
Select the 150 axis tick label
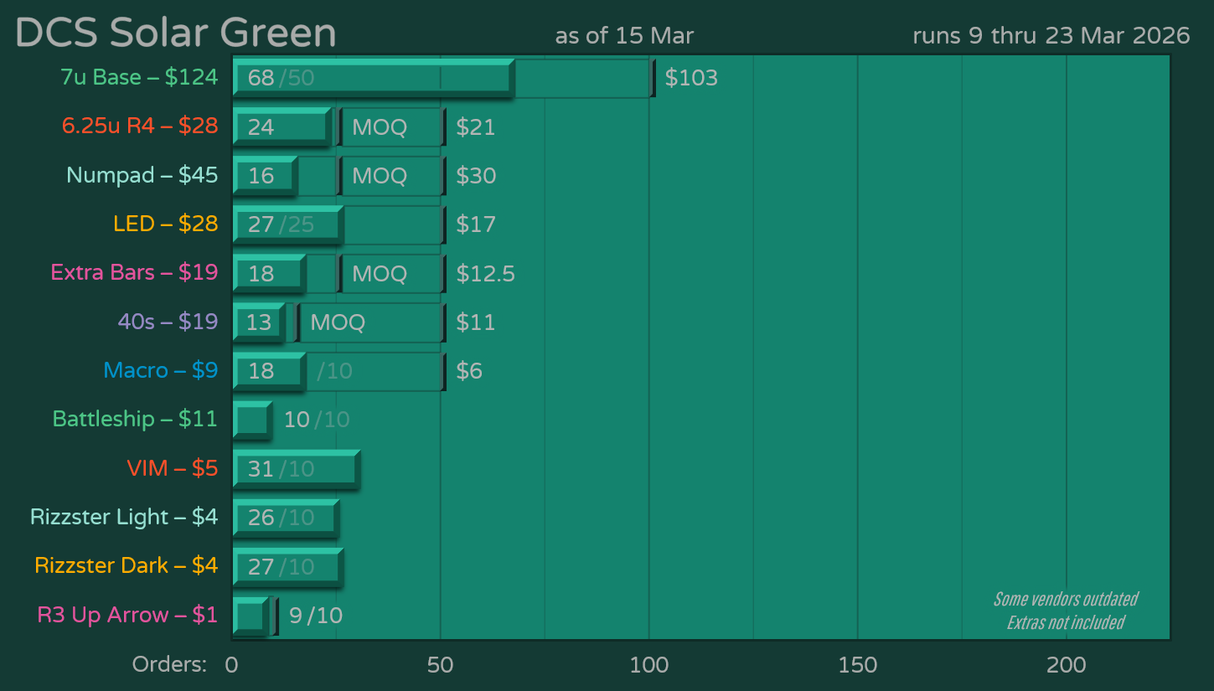(858, 665)
